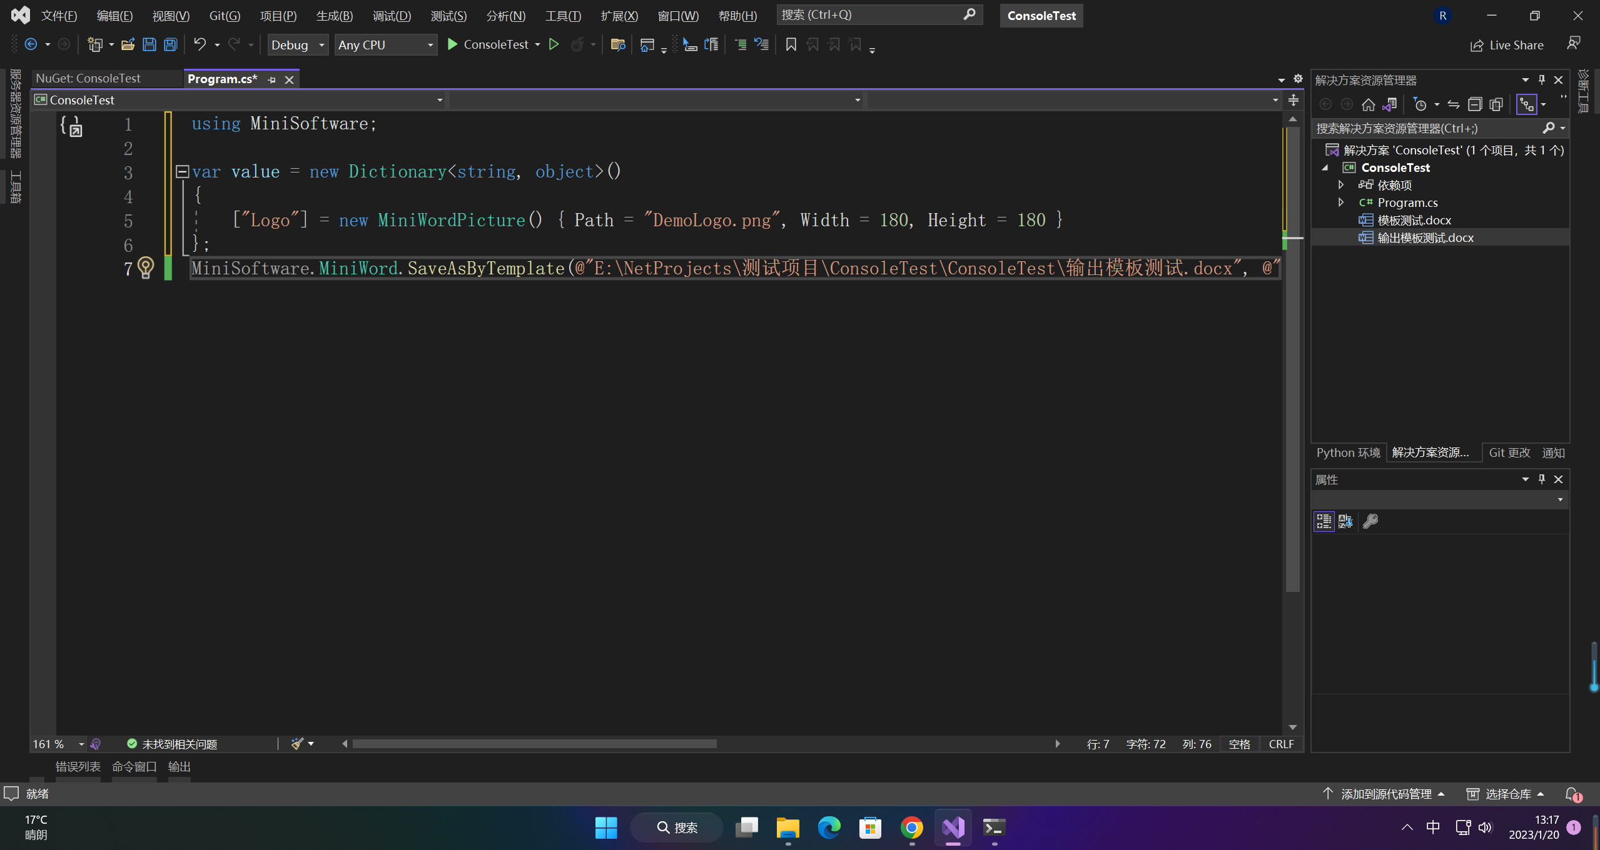Open Google Chrome from the taskbar

[911, 827]
